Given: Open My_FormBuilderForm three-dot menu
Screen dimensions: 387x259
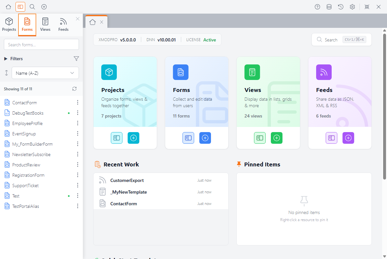Looking at the screenshot, I should tap(78, 144).
